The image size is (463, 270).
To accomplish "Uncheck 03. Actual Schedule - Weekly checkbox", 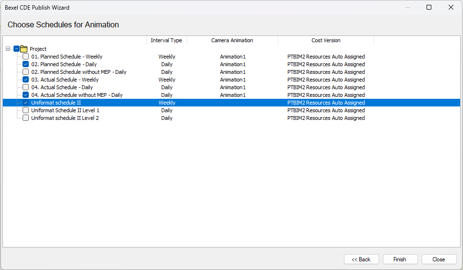I will [26, 80].
